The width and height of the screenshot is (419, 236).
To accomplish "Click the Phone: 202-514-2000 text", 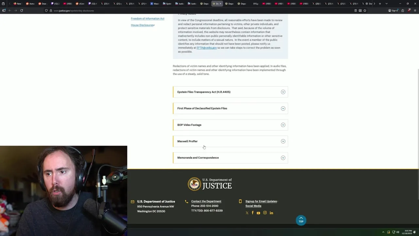I will coord(205,206).
